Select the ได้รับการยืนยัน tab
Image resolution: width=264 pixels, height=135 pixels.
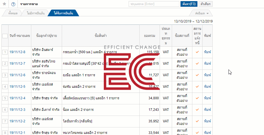(x=63, y=13)
